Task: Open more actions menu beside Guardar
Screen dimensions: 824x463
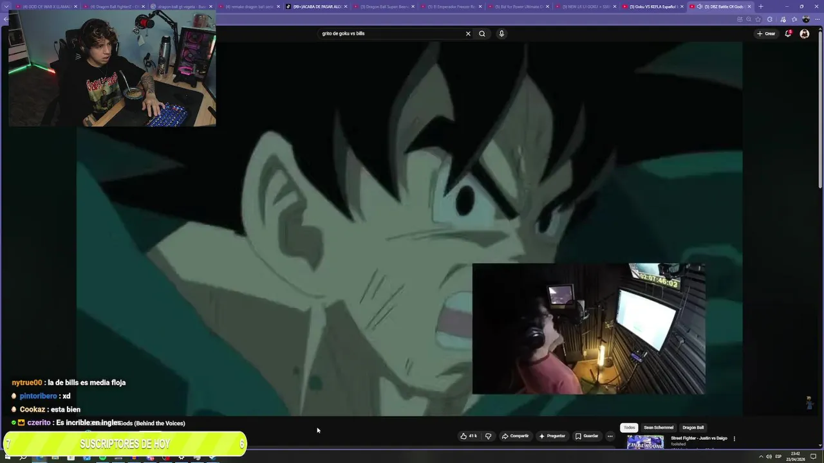Action: tap(610, 436)
